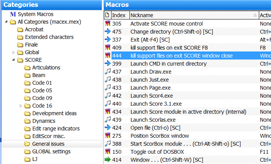Sort macros by the Index column header
Image resolution: width=271 pixels, height=164 pixels.
pos(120,15)
